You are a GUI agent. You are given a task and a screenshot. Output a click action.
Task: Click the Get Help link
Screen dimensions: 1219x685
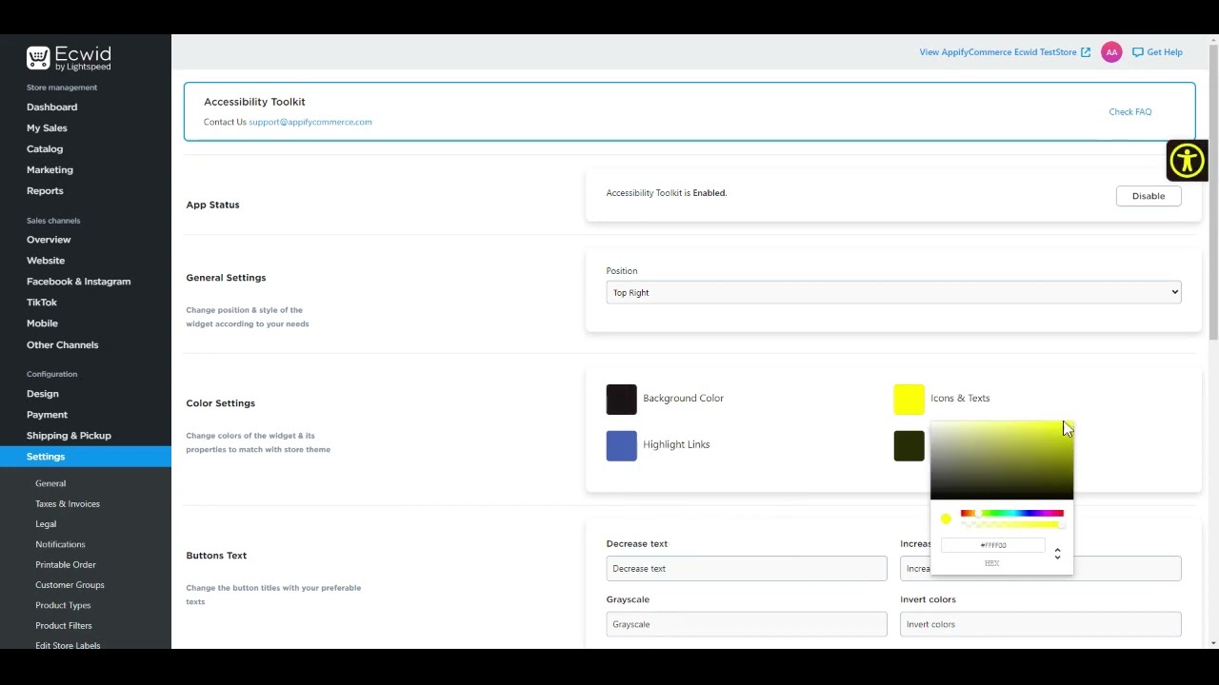(x=1165, y=52)
